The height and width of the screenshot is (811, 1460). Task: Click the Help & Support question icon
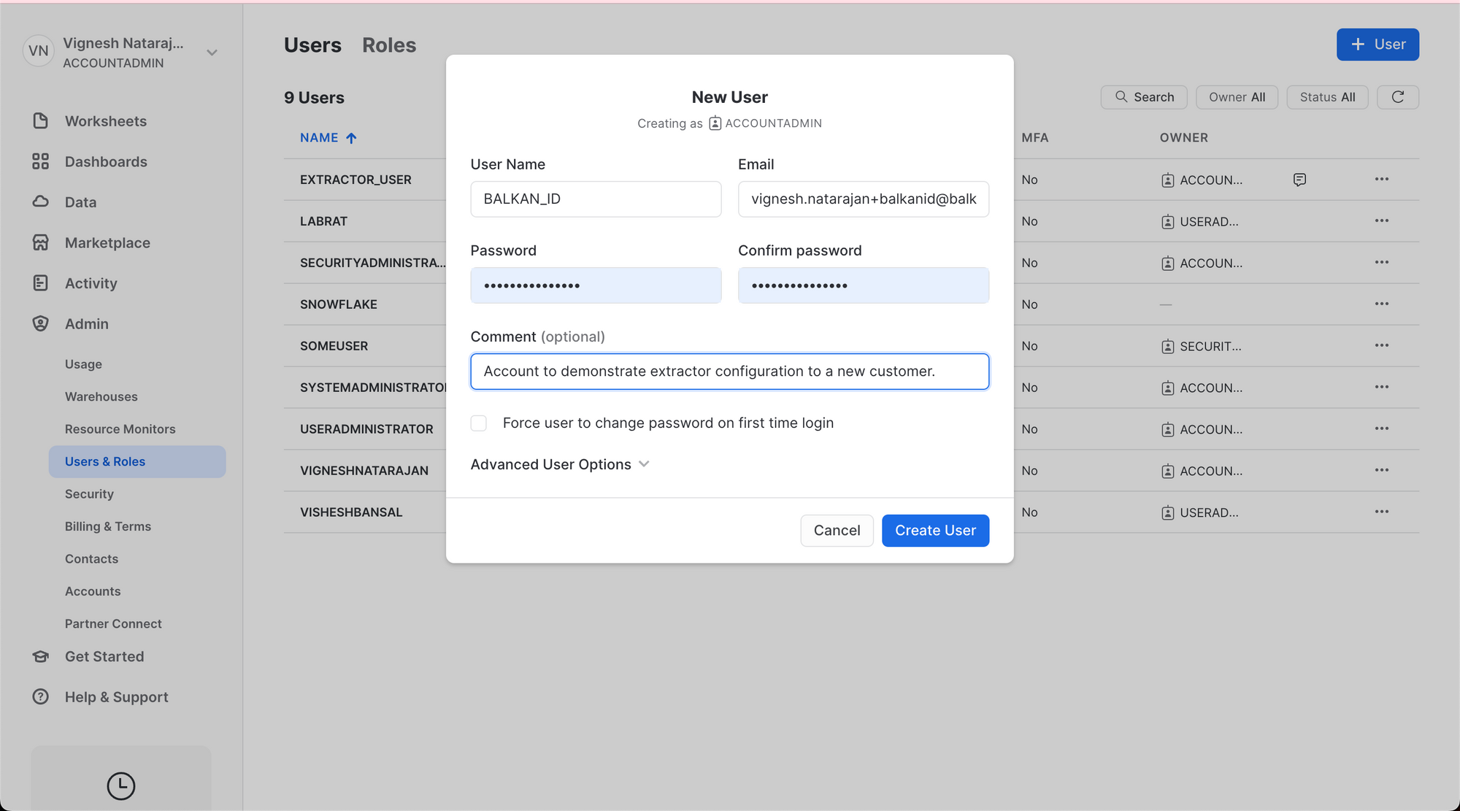[41, 696]
